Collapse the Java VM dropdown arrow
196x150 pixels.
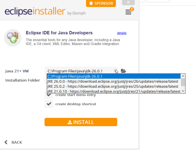[116, 71]
